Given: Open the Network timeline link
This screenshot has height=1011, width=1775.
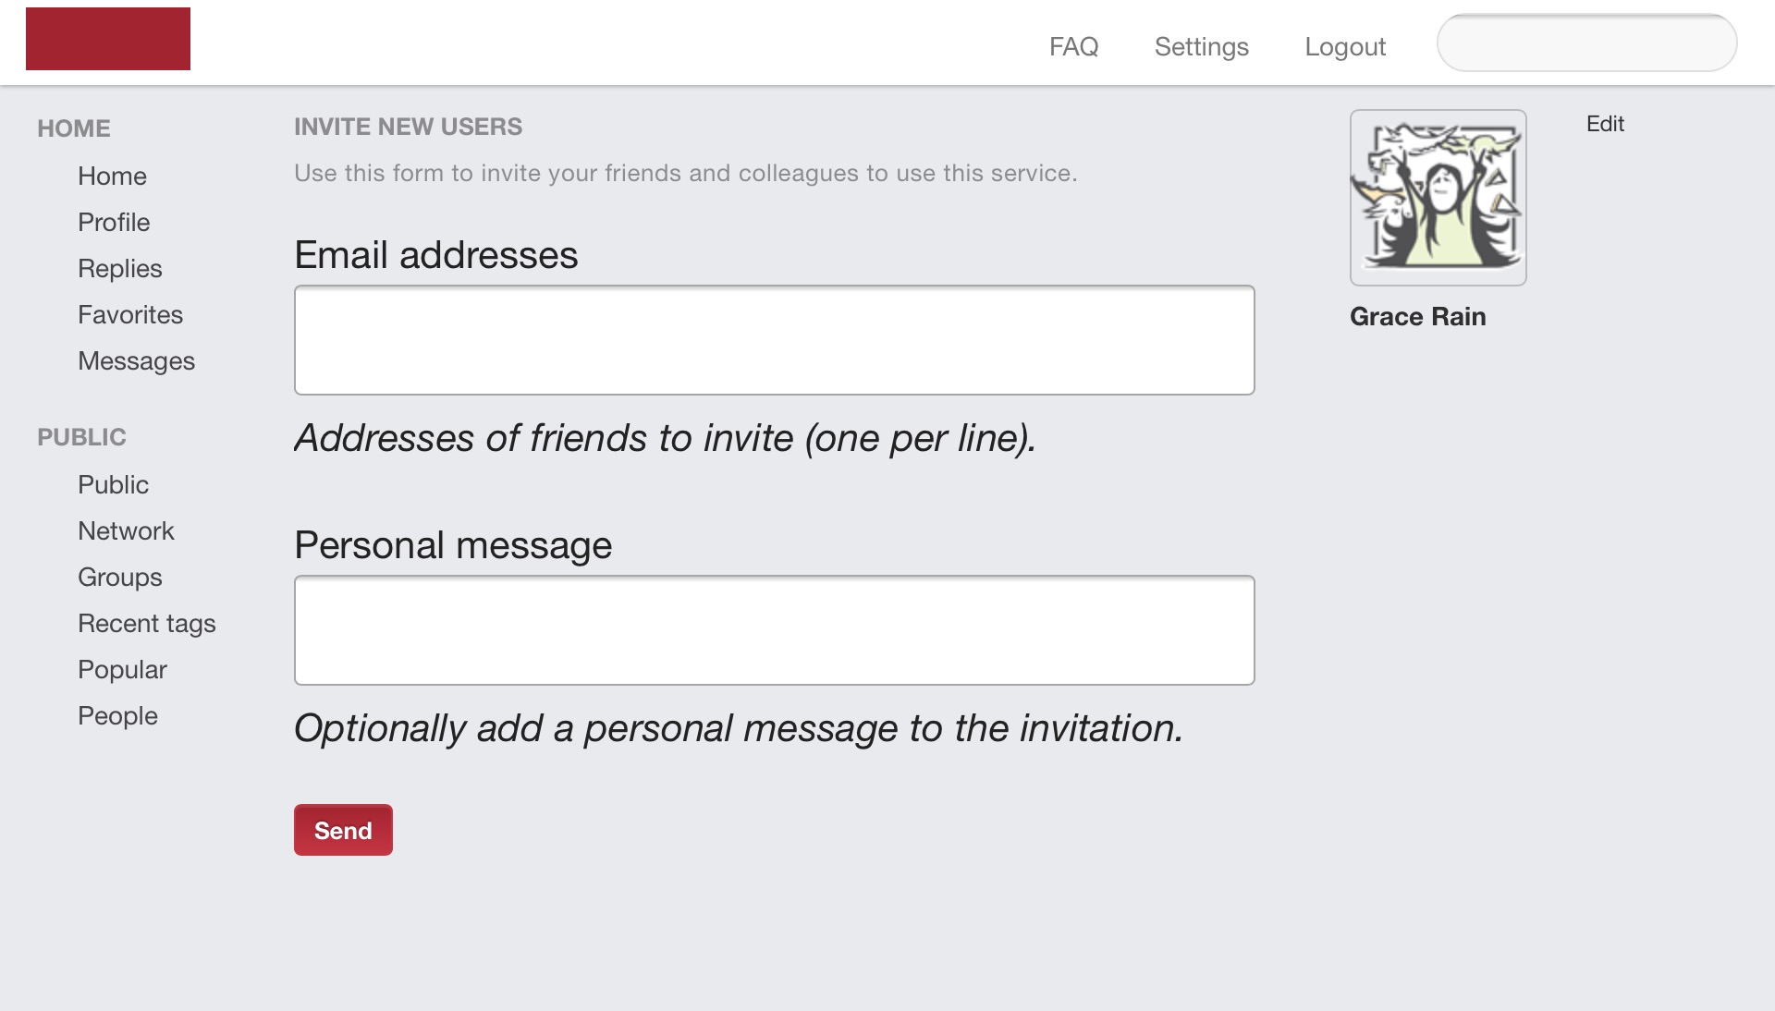Looking at the screenshot, I should pyautogui.click(x=126, y=530).
